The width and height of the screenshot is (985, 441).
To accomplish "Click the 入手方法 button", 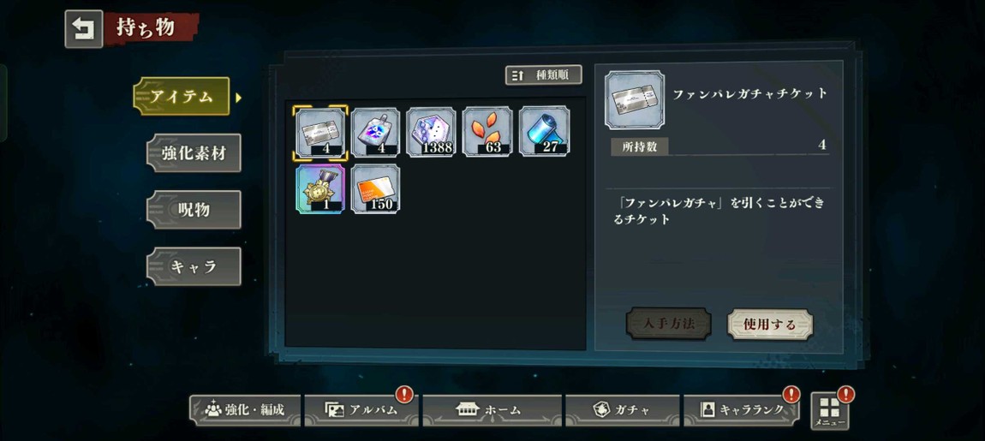I will [669, 325].
